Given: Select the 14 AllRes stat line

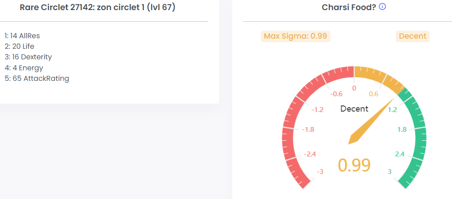Looking at the screenshot, I should tap(22, 36).
